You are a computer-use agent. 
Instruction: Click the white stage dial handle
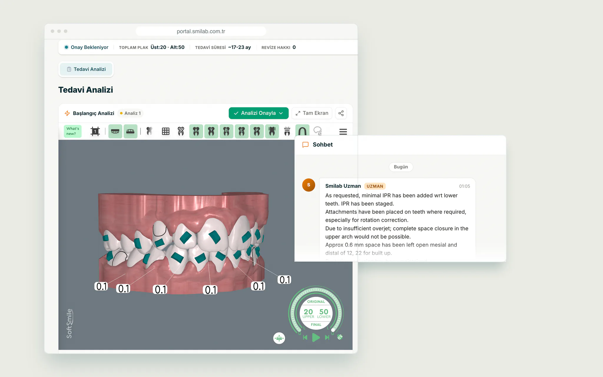pos(333,330)
